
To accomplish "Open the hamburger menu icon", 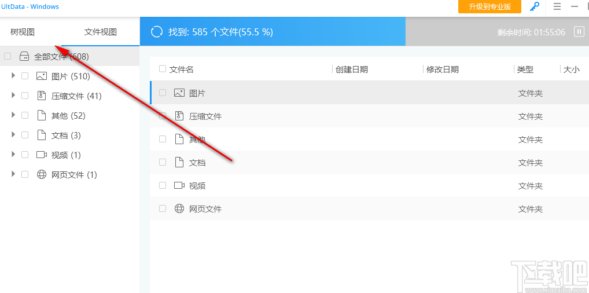I will [557, 7].
